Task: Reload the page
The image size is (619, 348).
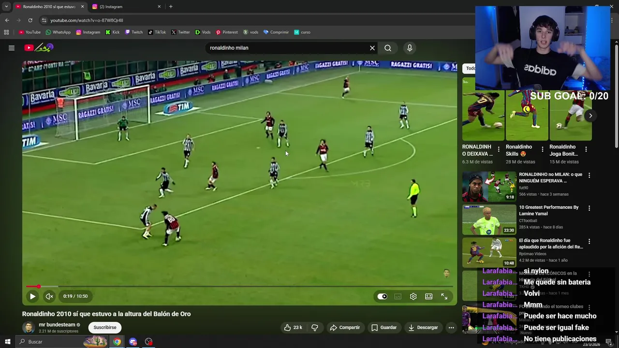Action: click(x=30, y=20)
